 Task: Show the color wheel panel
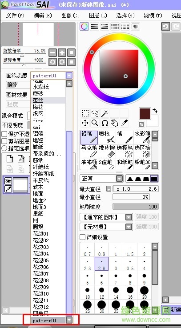84,27
